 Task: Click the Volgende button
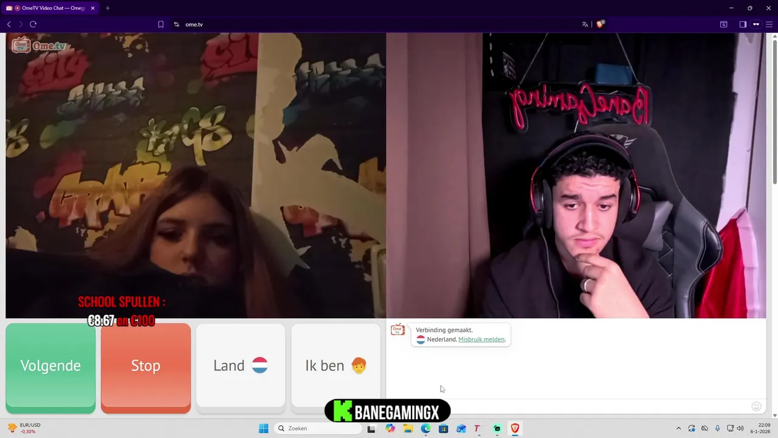coord(50,368)
